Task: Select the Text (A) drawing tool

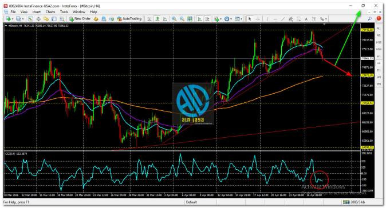Action: point(306,19)
